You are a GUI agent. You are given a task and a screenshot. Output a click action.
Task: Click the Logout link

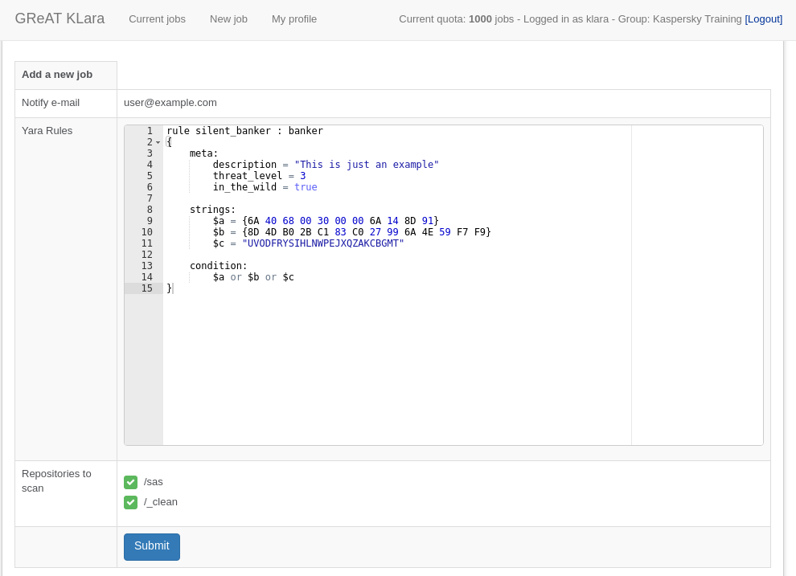coord(763,18)
